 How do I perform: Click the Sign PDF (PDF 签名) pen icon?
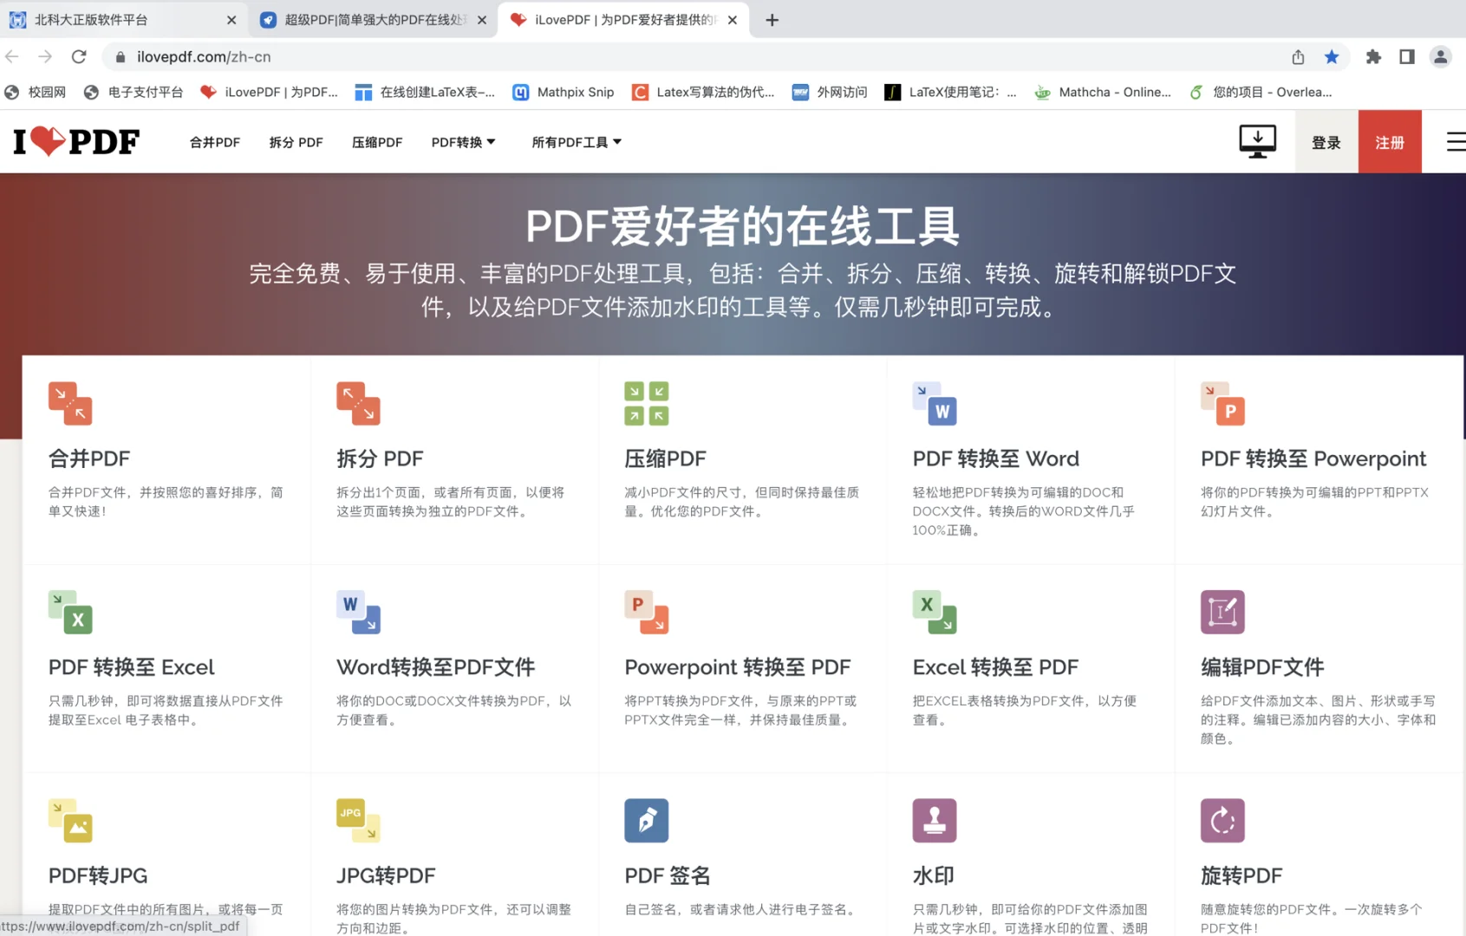(647, 821)
